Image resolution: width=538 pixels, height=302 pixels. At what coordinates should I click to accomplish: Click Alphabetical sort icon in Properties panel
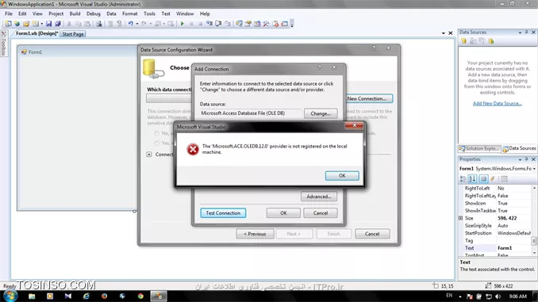click(x=472, y=178)
